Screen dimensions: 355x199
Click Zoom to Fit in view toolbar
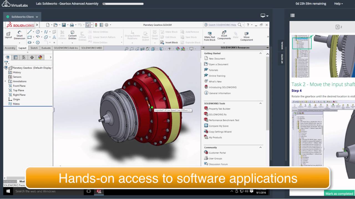tap(126, 49)
